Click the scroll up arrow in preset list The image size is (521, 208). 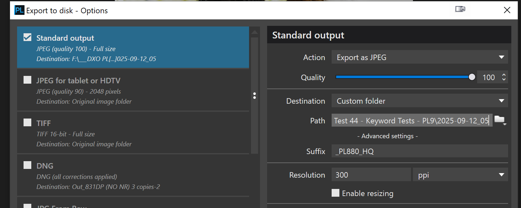coord(255,32)
